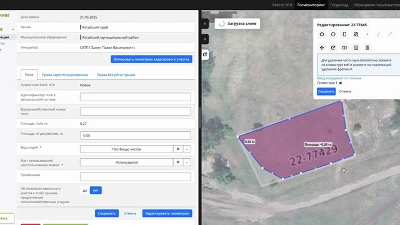Select the split geometry tool
The width and height of the screenshot is (400, 225).
344,47
